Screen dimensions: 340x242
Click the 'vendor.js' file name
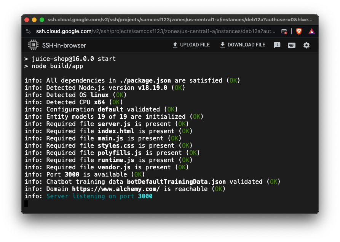click(x=114, y=167)
